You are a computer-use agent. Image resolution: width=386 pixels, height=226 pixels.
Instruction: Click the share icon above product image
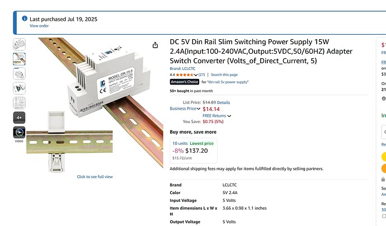(155, 45)
